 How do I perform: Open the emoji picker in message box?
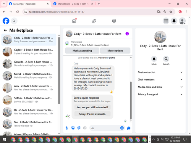click(x=122, y=128)
